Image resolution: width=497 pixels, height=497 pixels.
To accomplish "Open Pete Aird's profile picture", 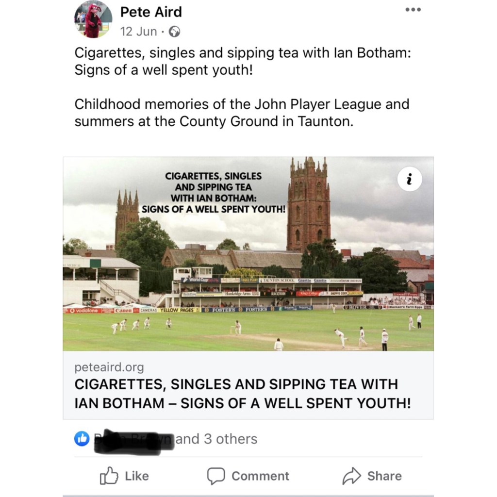I will pos(93,19).
